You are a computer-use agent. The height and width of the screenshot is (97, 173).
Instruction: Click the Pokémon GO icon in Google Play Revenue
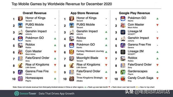123,19
